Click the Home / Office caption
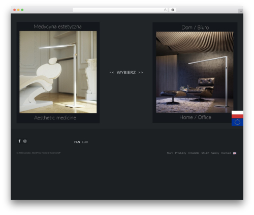Screen dimensions: 254x215 (195, 117)
